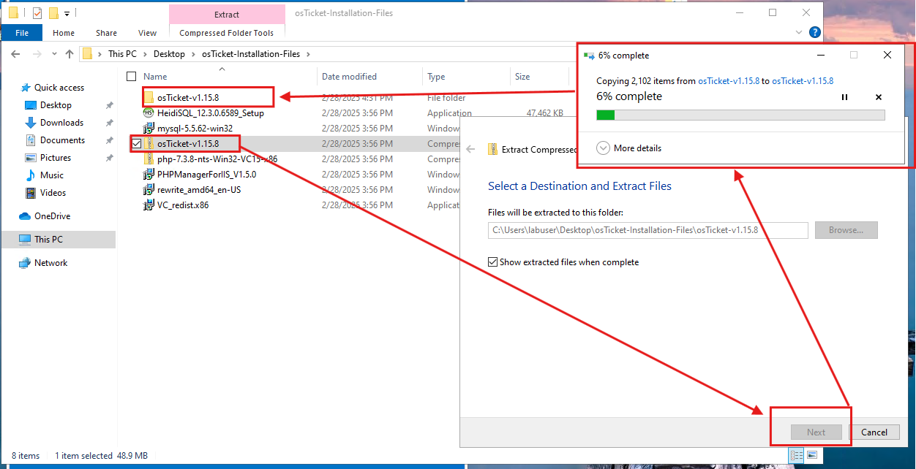Expand the Desktop breadcrumb chevron
Image resolution: width=916 pixels, height=469 pixels.
193,54
